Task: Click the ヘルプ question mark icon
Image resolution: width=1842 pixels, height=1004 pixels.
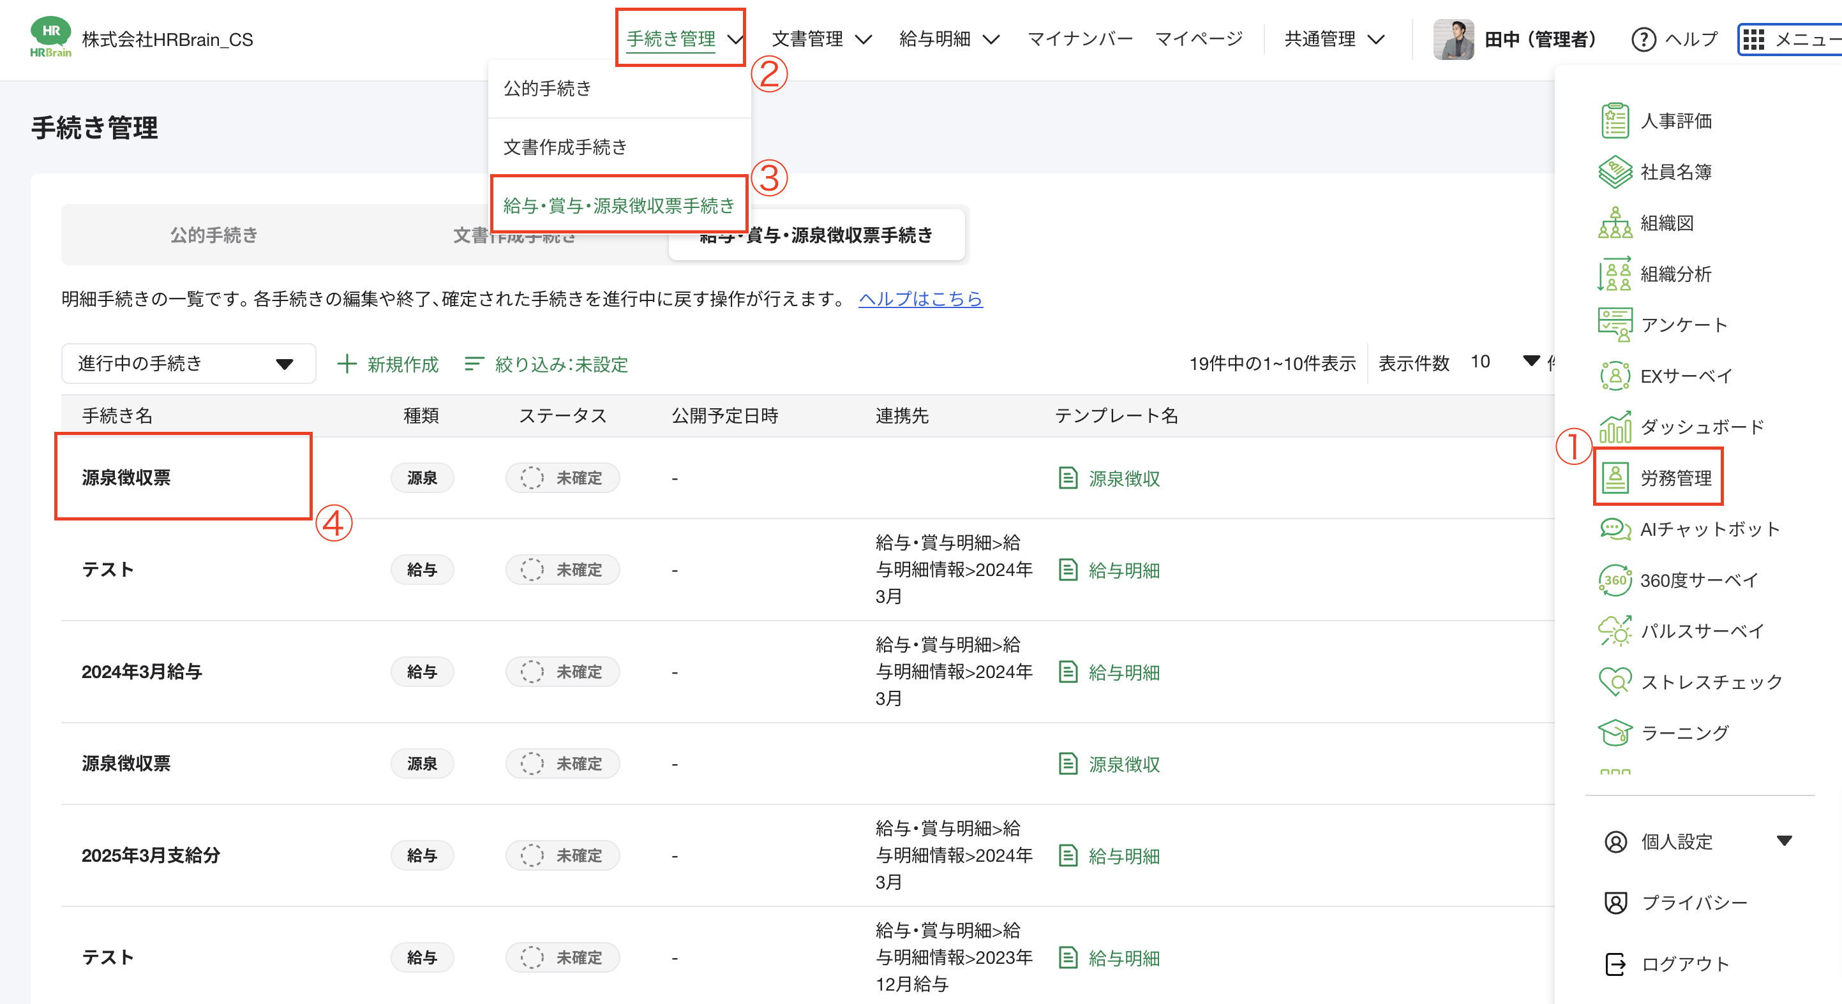Action: tap(1644, 40)
